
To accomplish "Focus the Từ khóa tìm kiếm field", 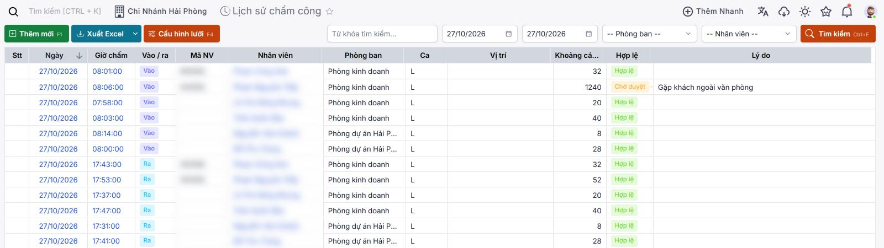I will click(x=382, y=34).
